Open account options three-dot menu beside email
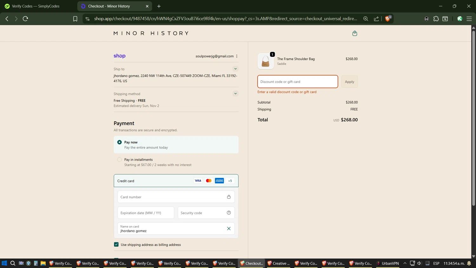Image resolution: width=476 pixels, height=268 pixels. tap(237, 56)
